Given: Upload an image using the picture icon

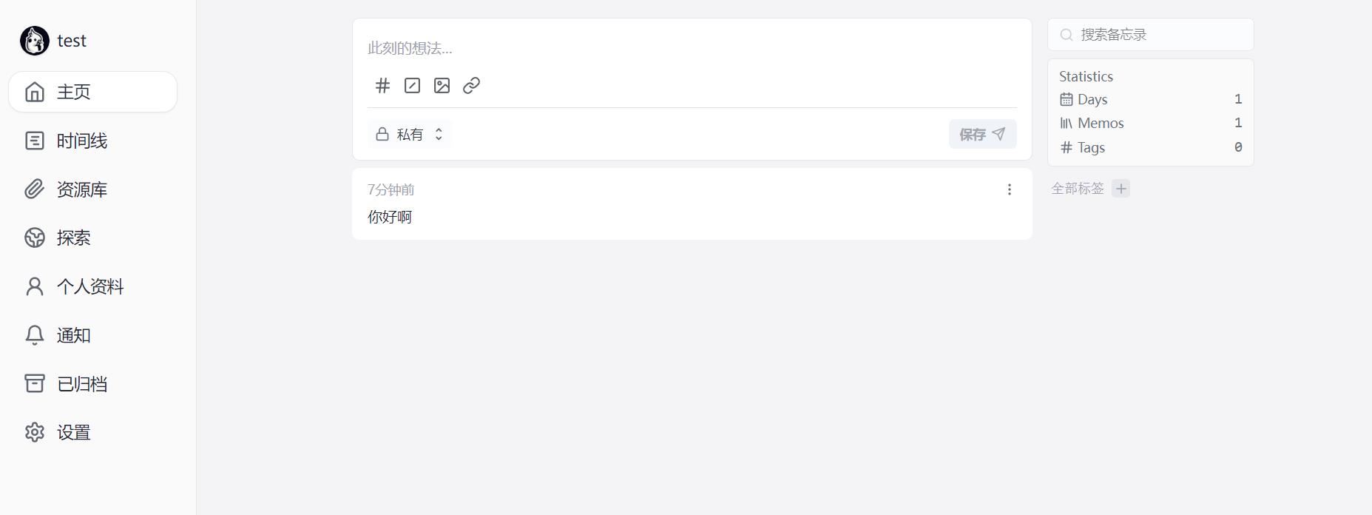Looking at the screenshot, I should (x=442, y=86).
